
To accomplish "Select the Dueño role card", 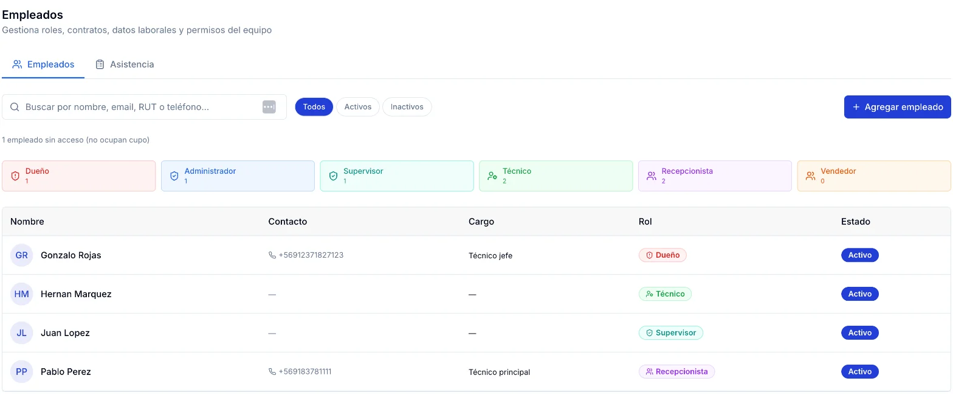I will pos(79,176).
